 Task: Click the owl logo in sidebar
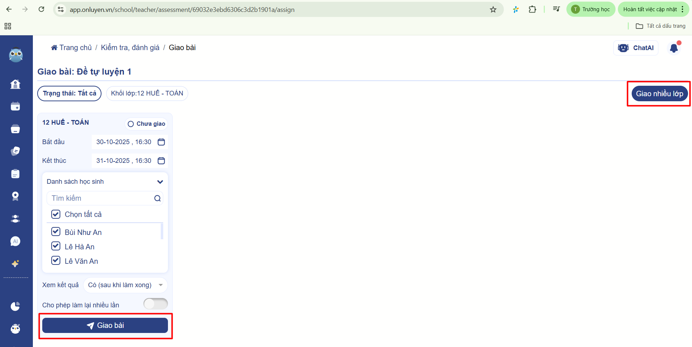(16, 55)
